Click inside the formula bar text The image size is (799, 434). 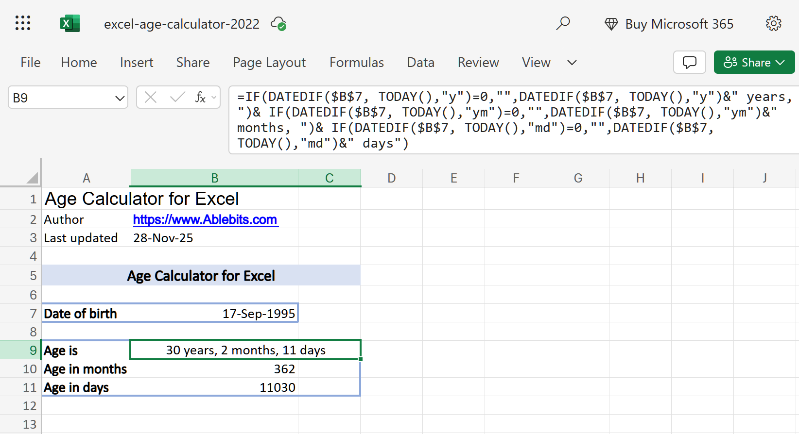coord(513,120)
